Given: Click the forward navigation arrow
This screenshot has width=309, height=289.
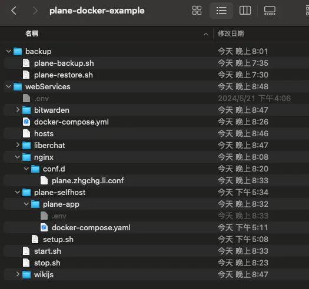Looking at the screenshot, I should pos(35,11).
